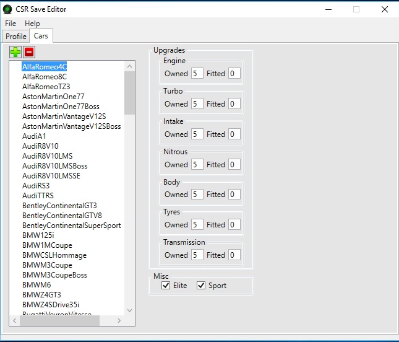Open the Help menu
The image size is (399, 342).
pos(32,24)
